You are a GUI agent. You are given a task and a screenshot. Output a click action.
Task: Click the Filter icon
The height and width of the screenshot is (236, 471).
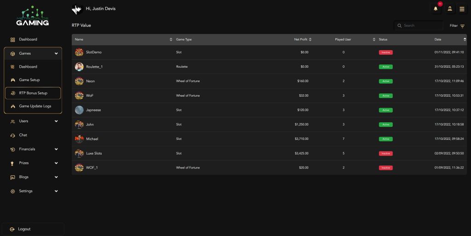tap(462, 26)
